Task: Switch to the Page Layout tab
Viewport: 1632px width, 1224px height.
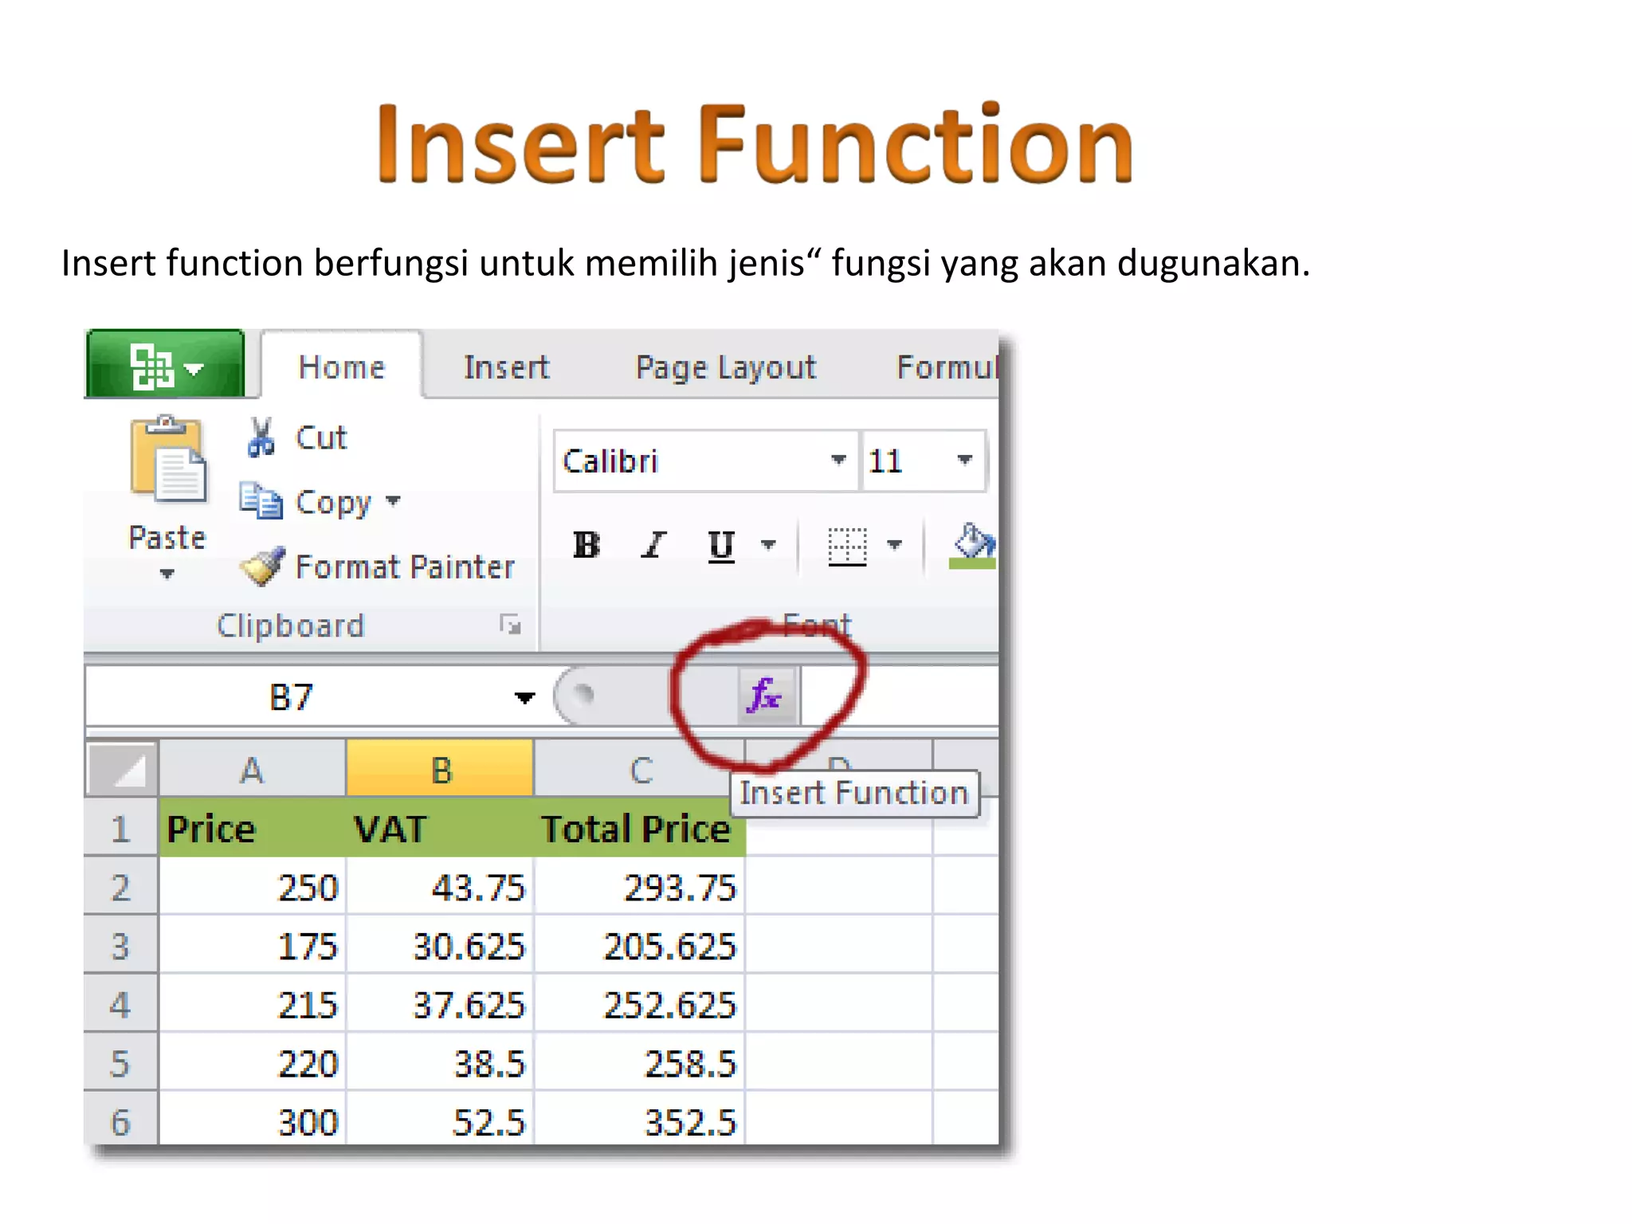Action: 725,367
